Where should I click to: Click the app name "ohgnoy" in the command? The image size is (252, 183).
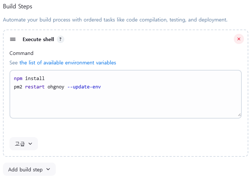point(56,87)
